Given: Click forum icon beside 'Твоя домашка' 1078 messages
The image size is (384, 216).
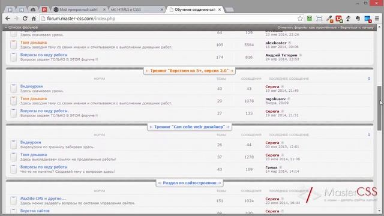Looking at the screenshot, I should click(14, 101).
